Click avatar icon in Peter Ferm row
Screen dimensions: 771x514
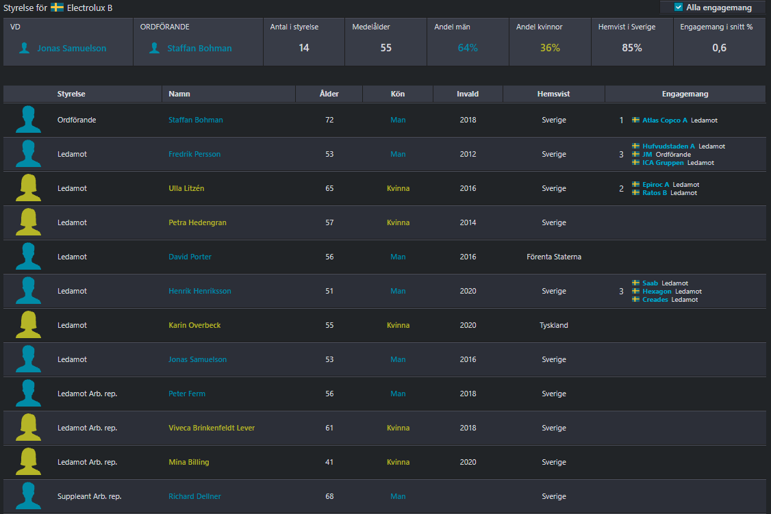pyautogui.click(x=28, y=393)
